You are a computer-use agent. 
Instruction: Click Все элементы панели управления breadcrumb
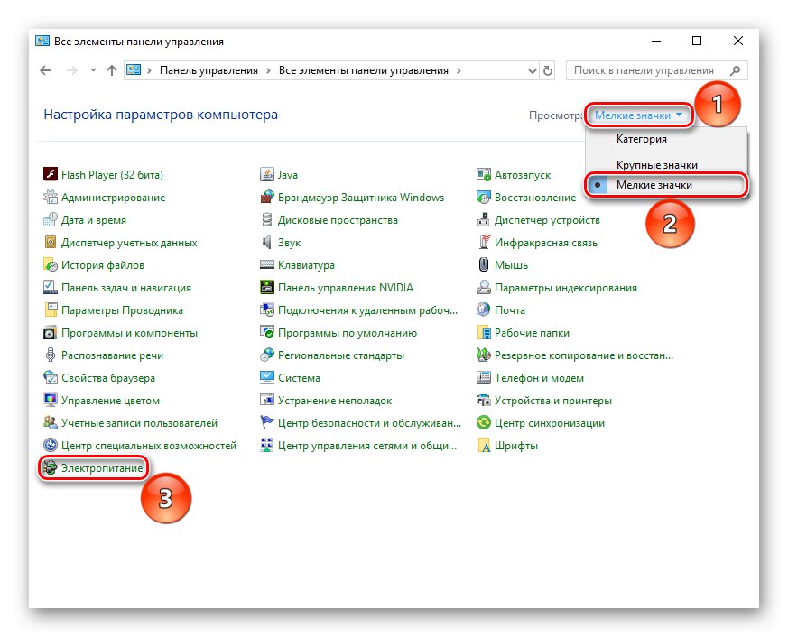click(364, 70)
